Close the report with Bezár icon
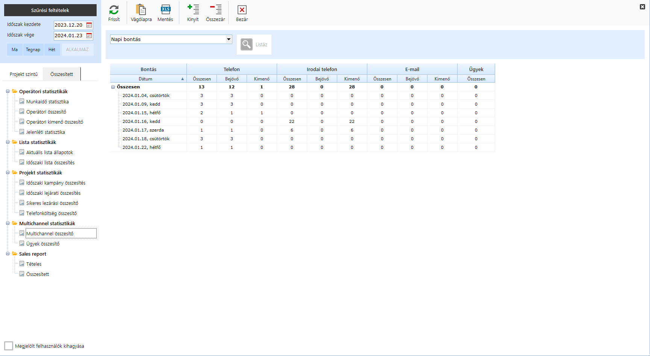 [242, 10]
